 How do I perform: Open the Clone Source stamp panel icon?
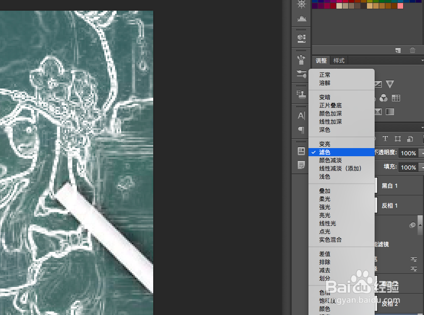(x=301, y=94)
